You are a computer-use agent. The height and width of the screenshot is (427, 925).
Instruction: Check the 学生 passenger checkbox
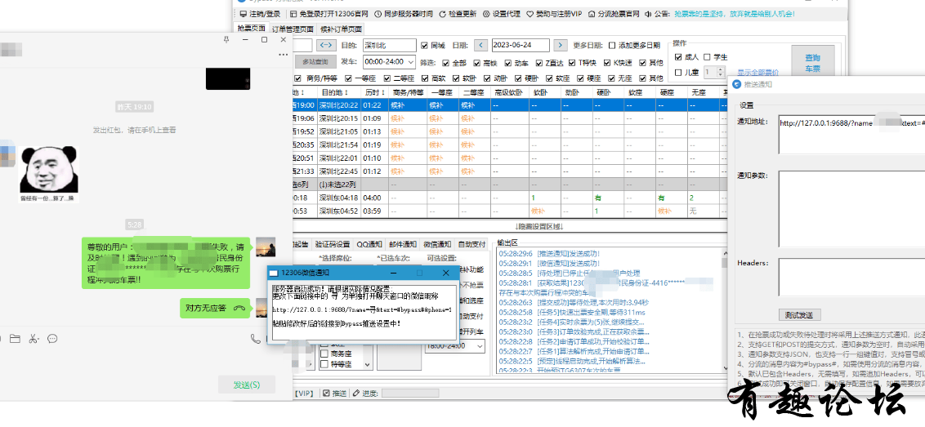pos(708,57)
